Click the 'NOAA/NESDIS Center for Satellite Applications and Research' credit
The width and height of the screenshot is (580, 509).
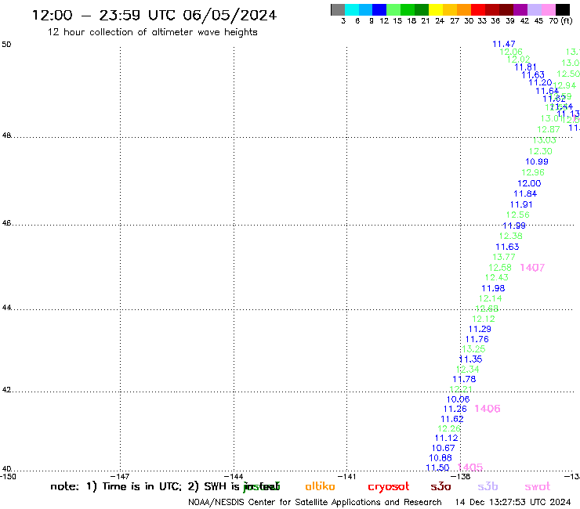(x=315, y=503)
